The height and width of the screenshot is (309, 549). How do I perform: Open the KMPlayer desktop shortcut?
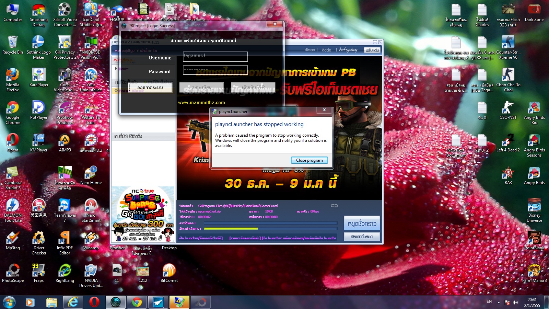pyautogui.click(x=39, y=143)
